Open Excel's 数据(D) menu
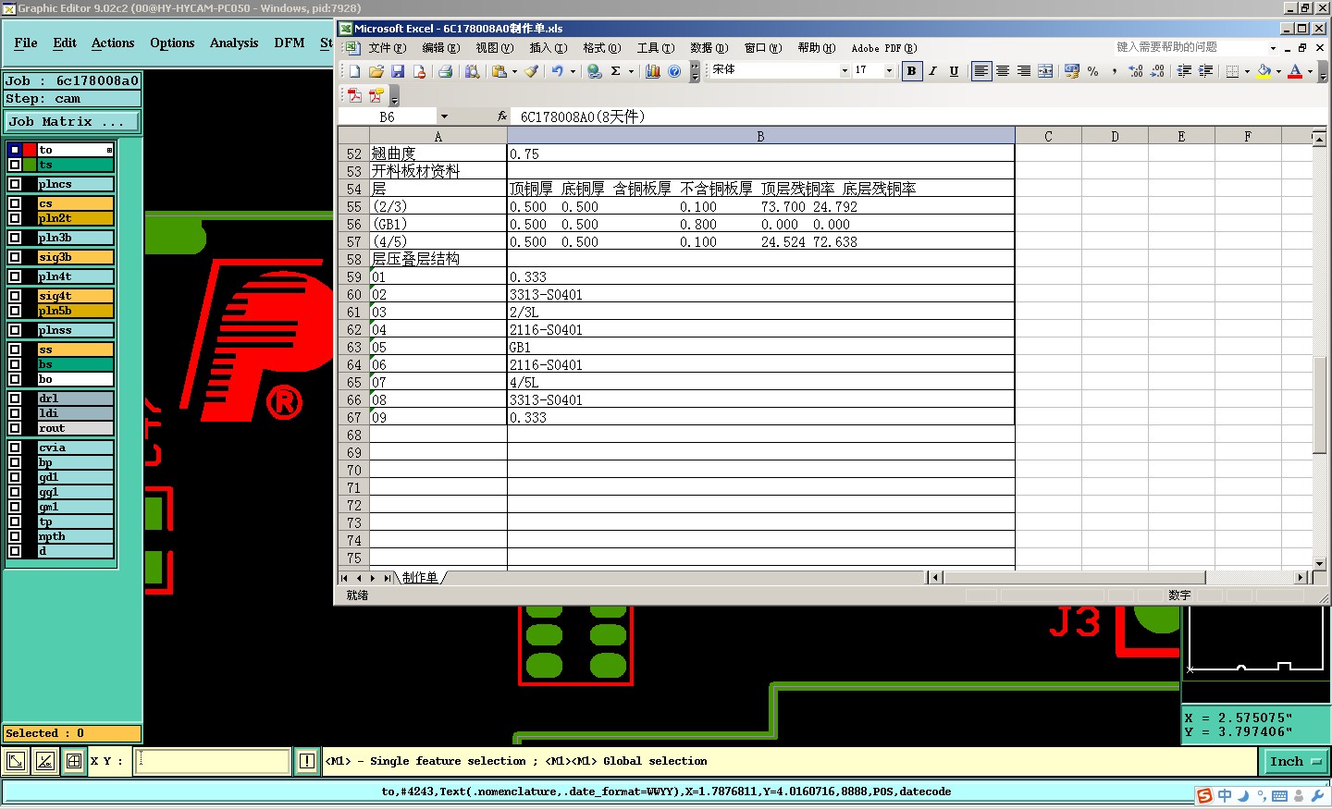 tap(709, 48)
